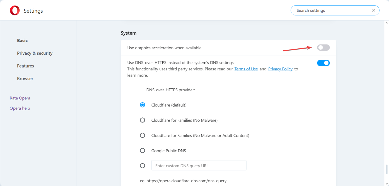Screen dimensions: 389x186
Task: Enable graphics acceleration toggle
Action: click(x=323, y=48)
